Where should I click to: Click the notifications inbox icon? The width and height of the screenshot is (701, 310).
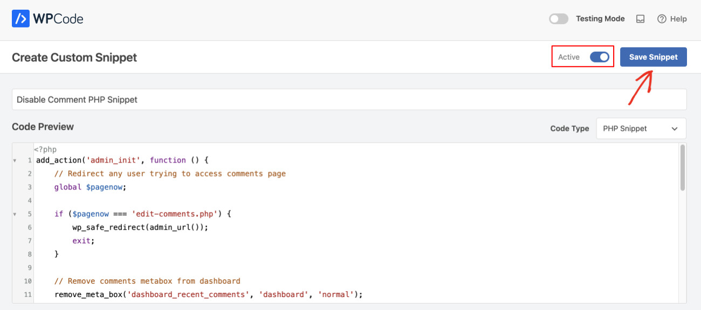click(640, 18)
